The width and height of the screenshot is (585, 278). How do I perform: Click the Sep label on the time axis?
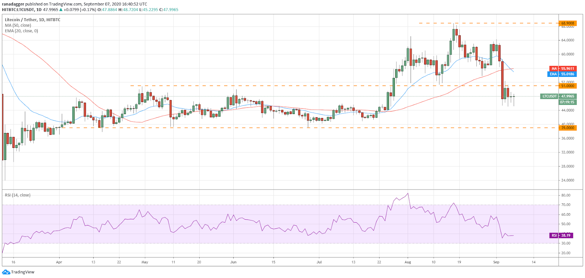coord(496,262)
